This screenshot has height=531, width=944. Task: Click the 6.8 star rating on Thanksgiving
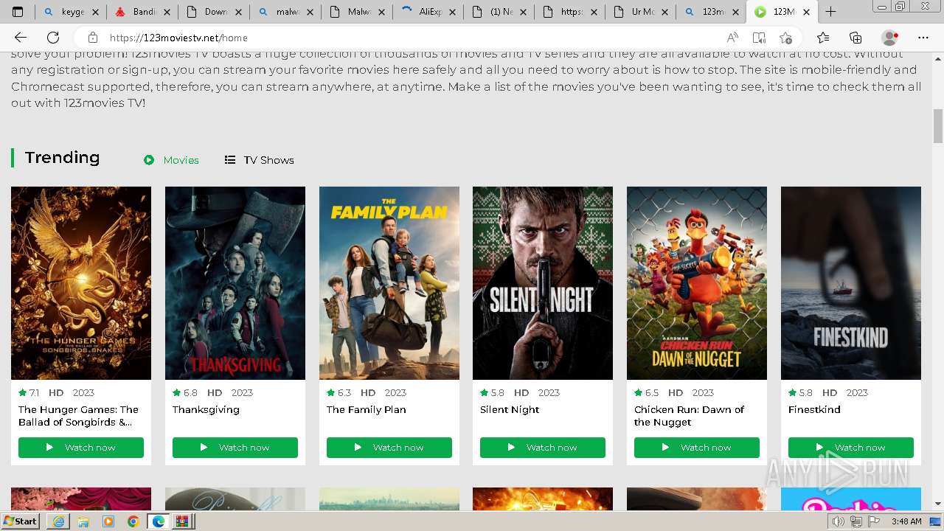(185, 392)
